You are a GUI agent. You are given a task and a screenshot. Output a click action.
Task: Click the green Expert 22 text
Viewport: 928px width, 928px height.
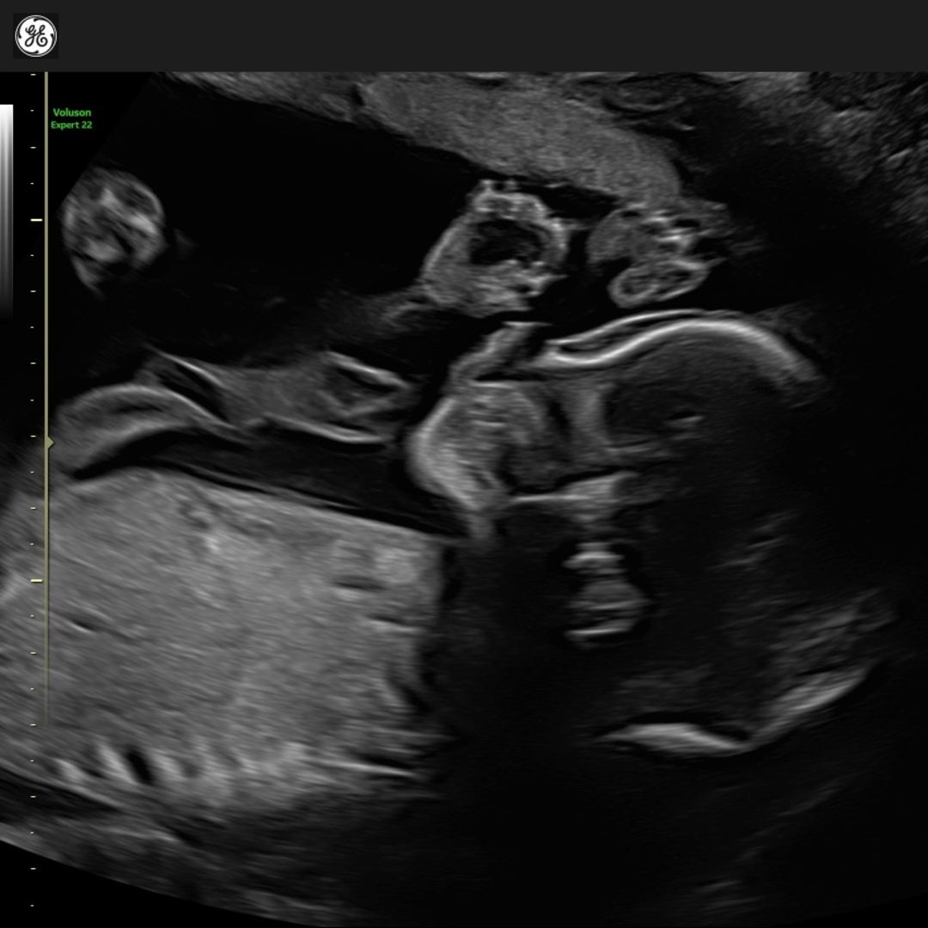coord(71,125)
